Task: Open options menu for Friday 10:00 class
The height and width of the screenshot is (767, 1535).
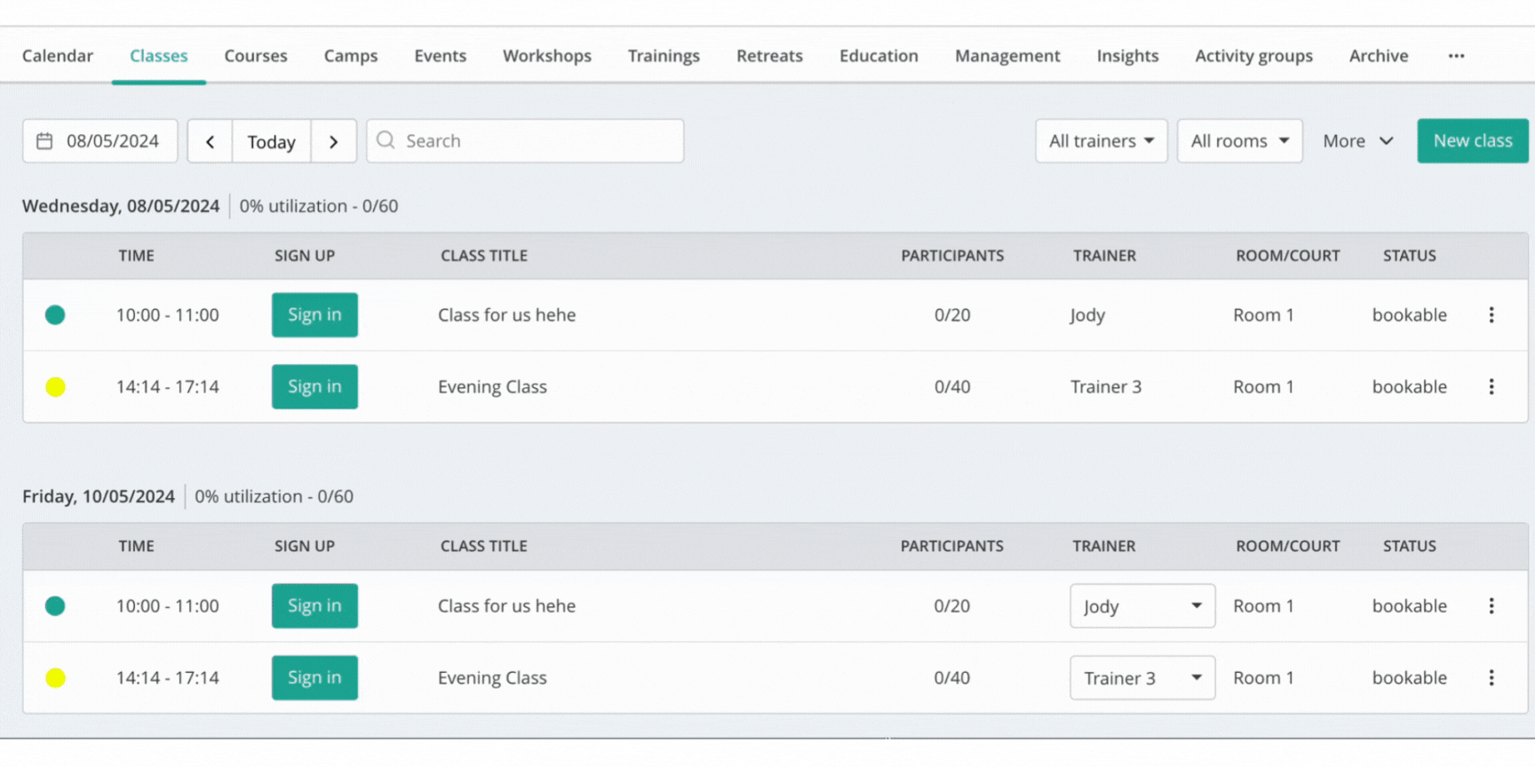Action: coord(1491,606)
